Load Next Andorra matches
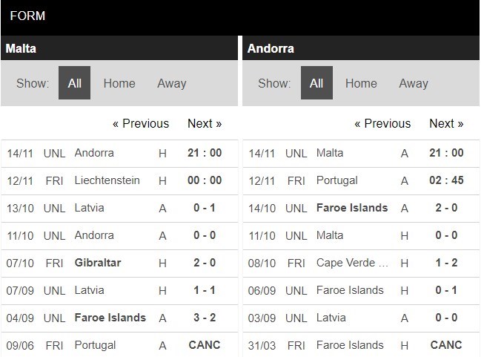The width and height of the screenshot is (484, 357). click(446, 123)
